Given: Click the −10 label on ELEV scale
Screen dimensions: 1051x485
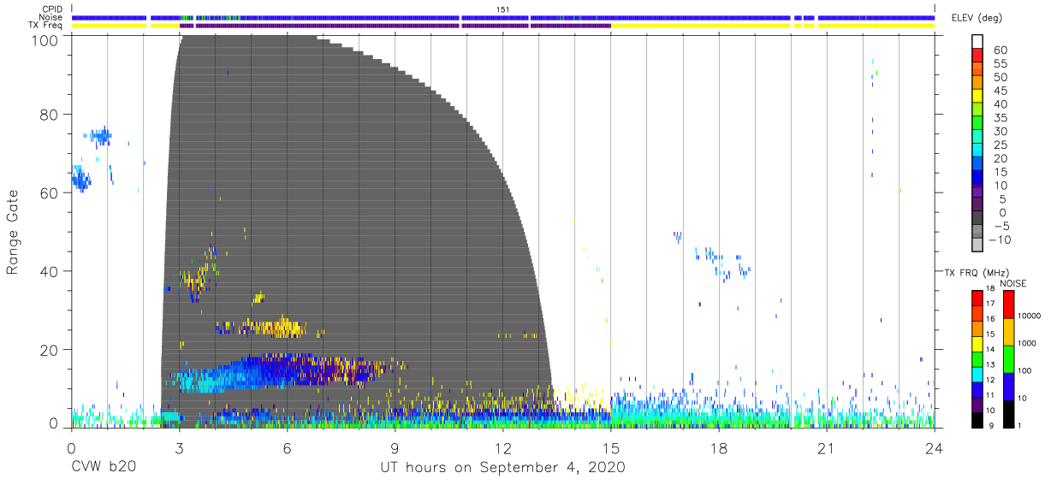Looking at the screenshot, I should (999, 240).
